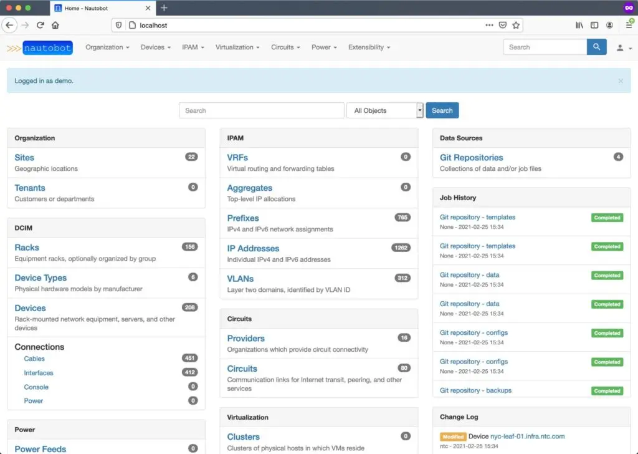Open the Aggregates link
The image size is (638, 454).
[x=250, y=188]
